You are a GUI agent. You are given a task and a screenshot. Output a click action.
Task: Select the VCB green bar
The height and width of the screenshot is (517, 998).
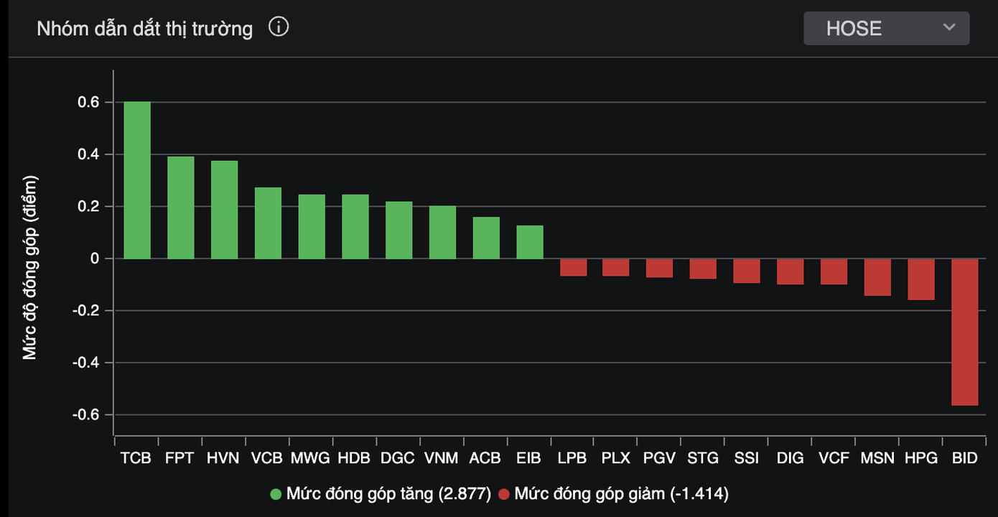(x=268, y=223)
